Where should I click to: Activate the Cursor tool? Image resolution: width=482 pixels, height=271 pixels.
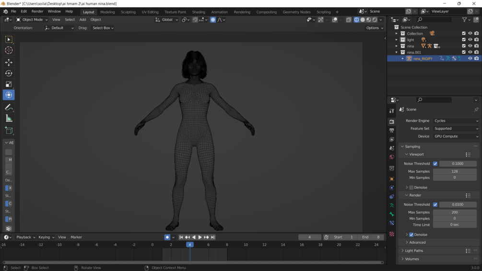[x=9, y=50]
